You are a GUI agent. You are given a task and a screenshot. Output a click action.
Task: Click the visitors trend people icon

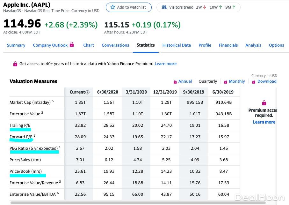[x=164, y=7]
